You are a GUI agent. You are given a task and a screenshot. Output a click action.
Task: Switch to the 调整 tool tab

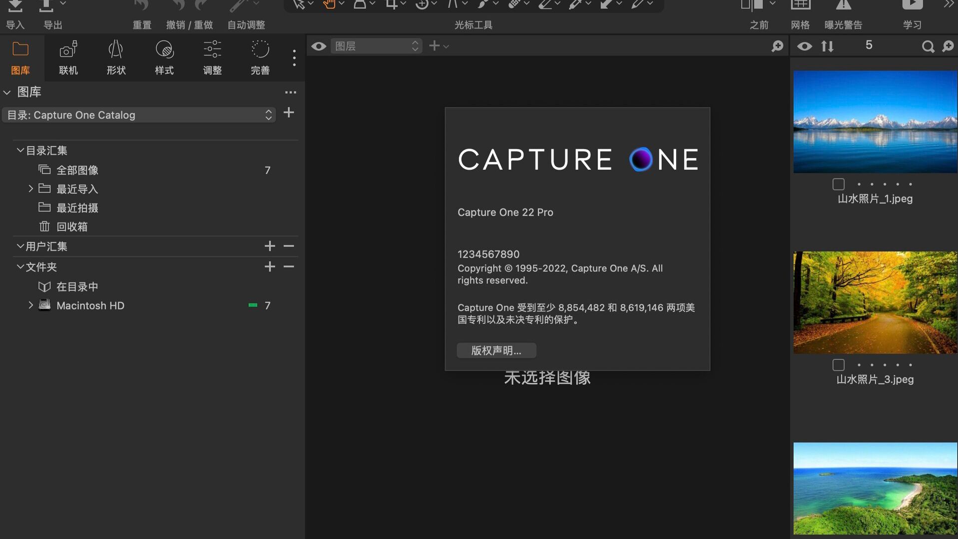click(x=212, y=57)
